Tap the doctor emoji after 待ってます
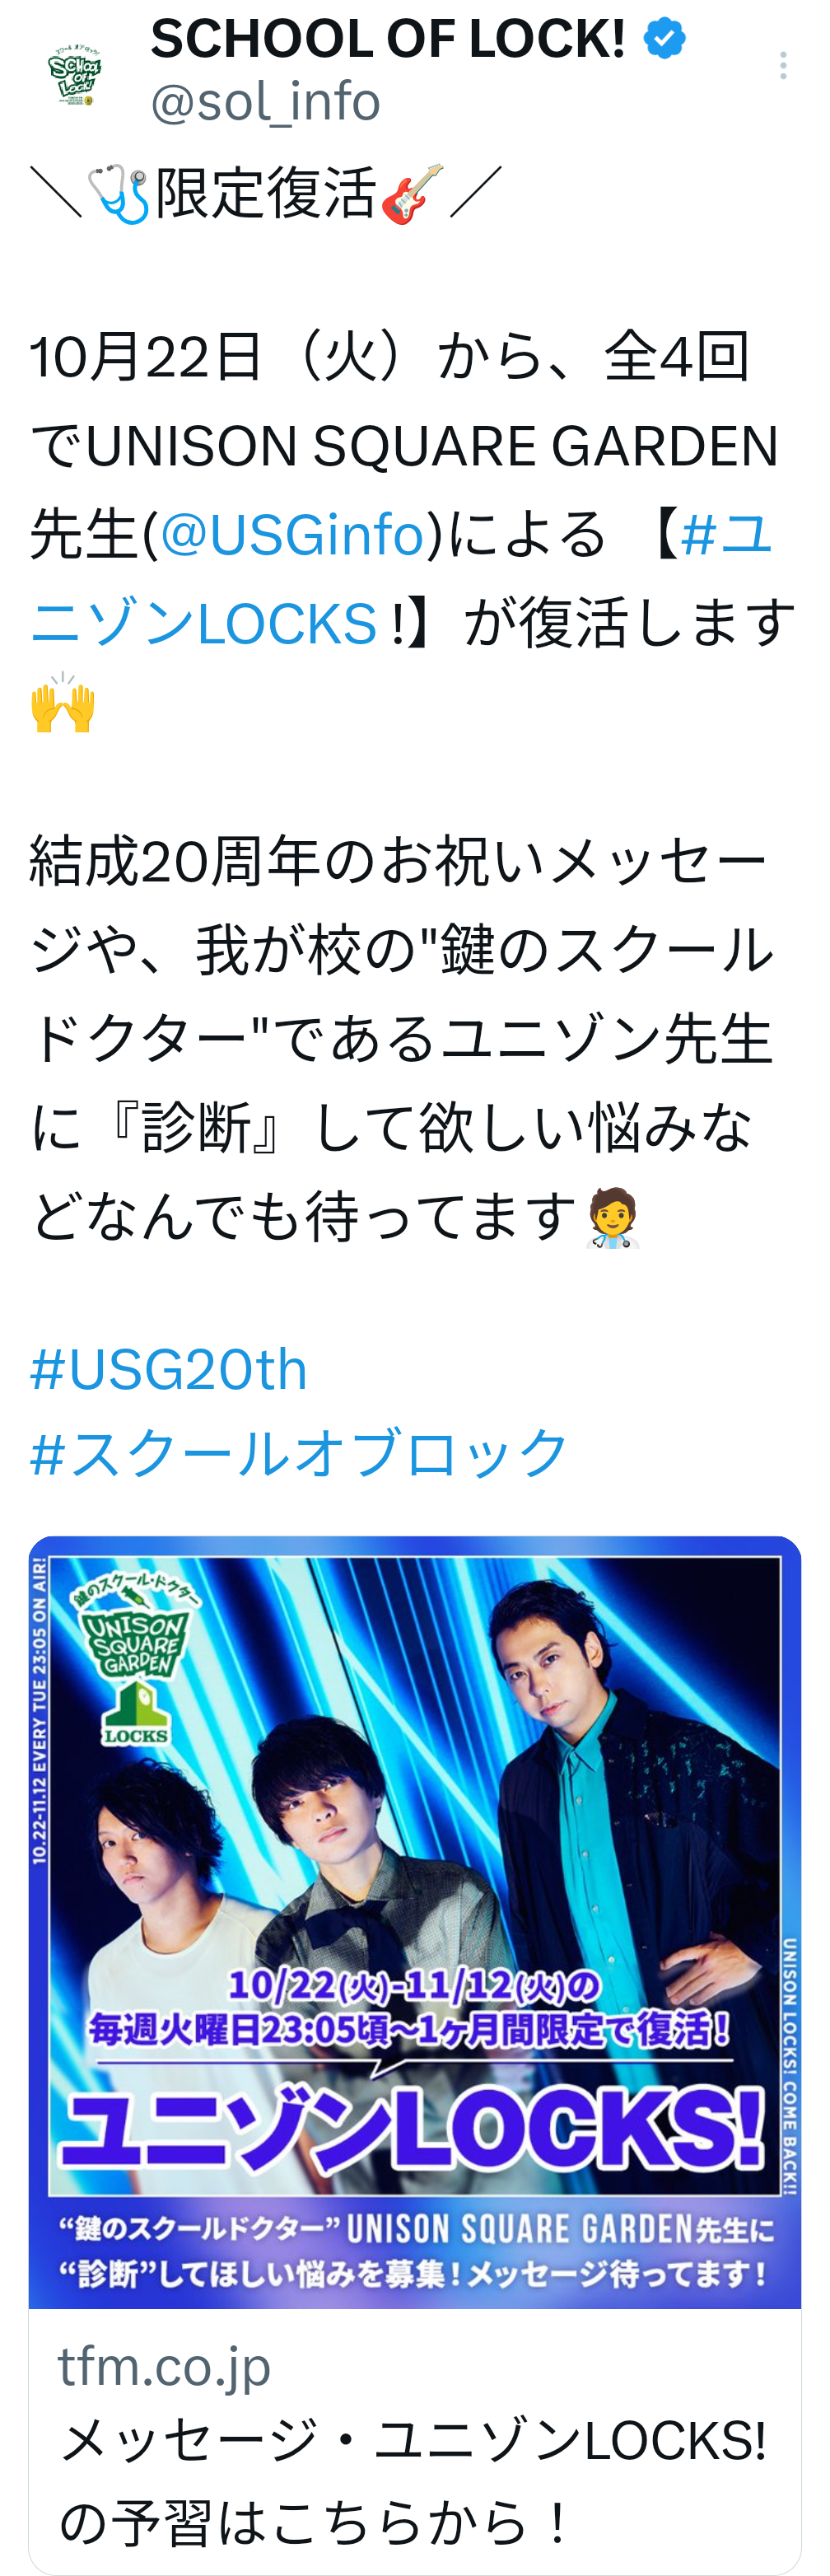This screenshot has height=2576, width=830. 612,1218
